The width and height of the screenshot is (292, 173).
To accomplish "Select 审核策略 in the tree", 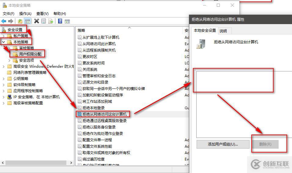I will 27,48.
